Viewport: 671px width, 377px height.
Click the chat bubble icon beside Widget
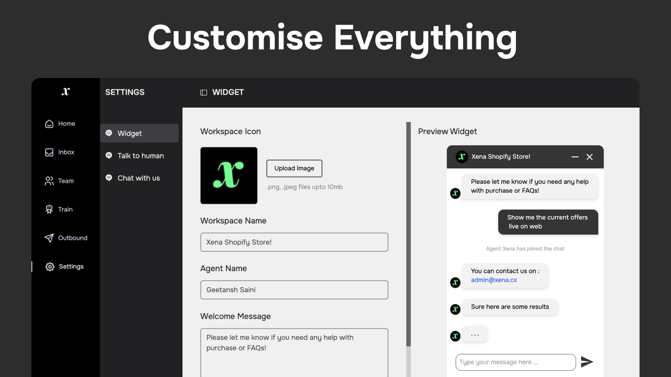coord(109,133)
